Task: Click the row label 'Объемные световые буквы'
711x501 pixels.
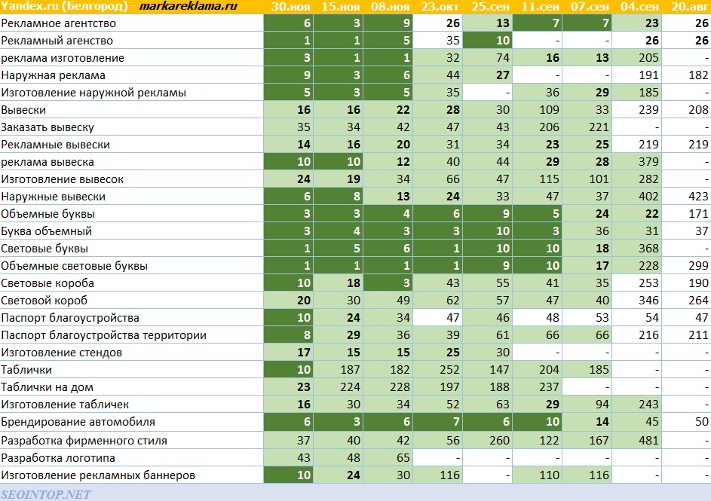Action: click(x=75, y=266)
